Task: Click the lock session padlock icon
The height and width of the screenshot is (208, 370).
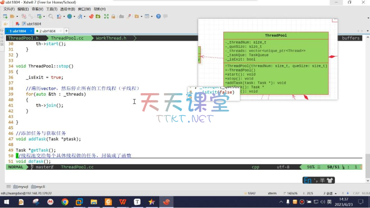Action: 113,16
